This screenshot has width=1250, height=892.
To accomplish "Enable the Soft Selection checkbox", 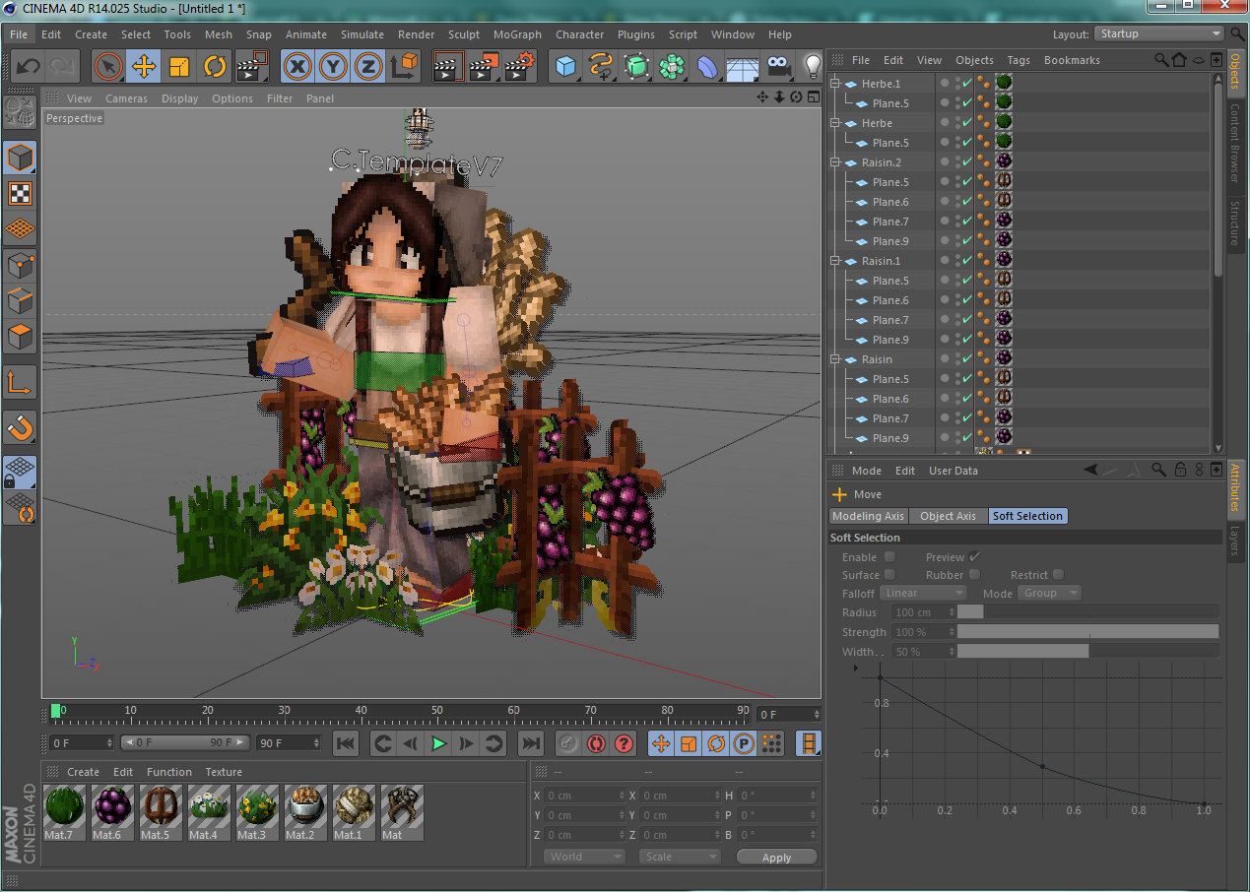I will pyautogui.click(x=890, y=557).
